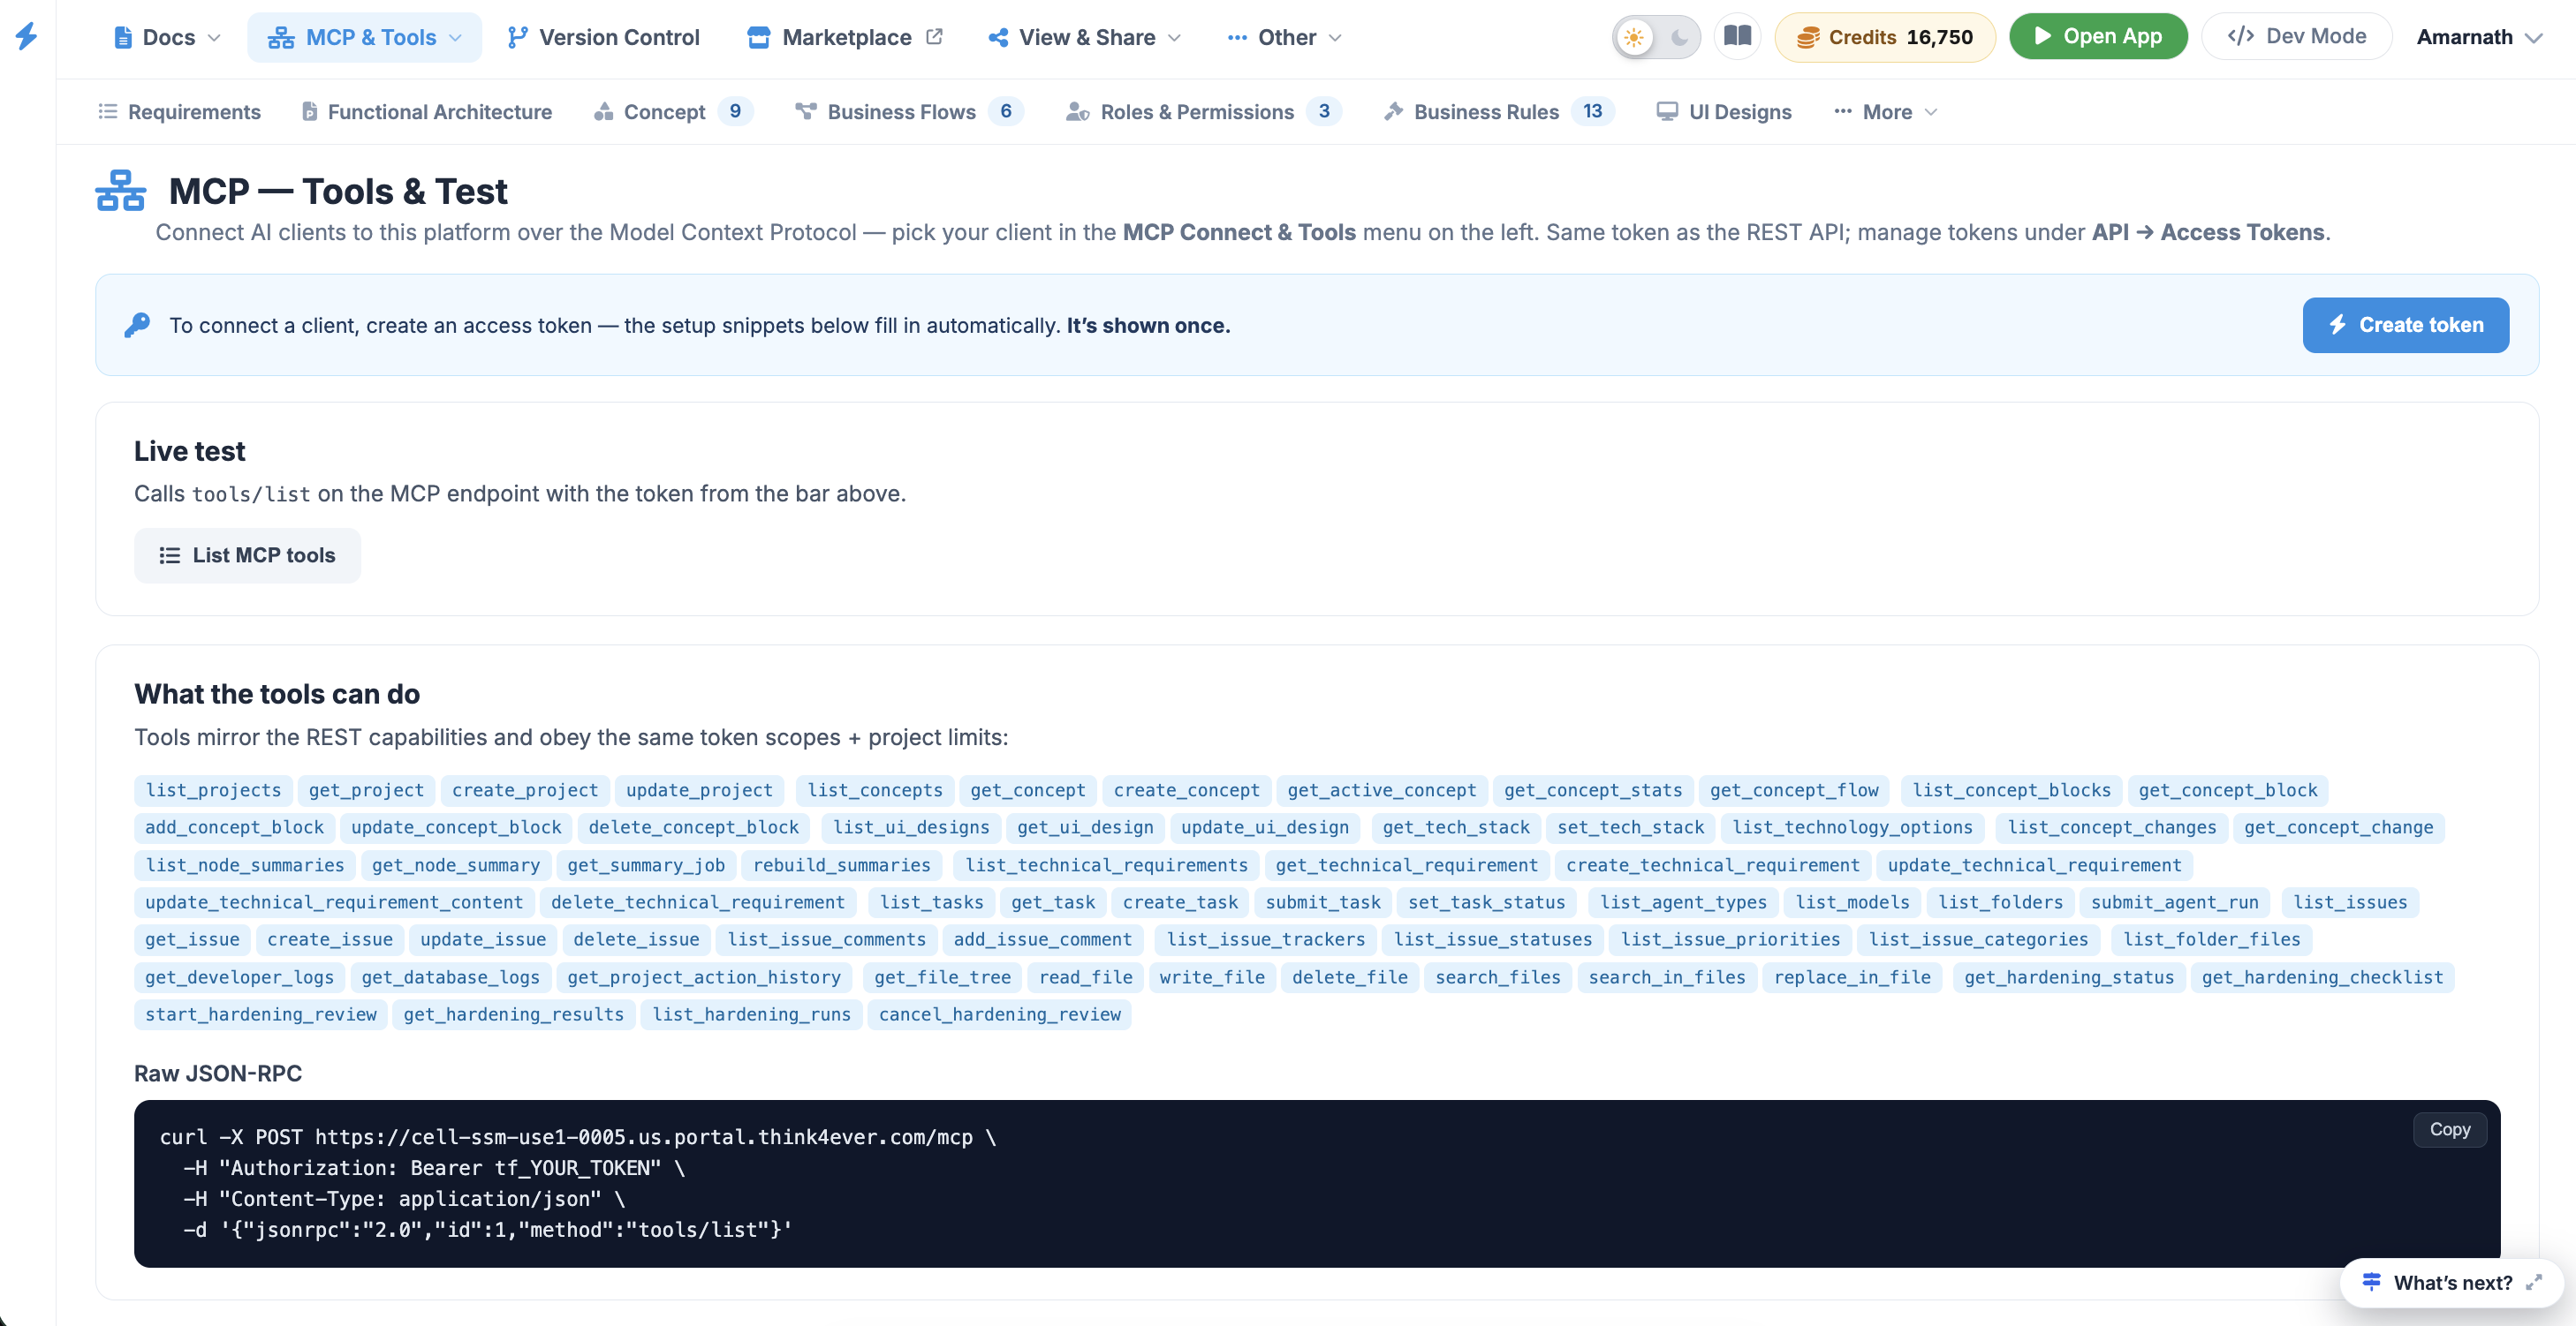Expand the Other menu dropdown
2576x1326 pixels.
[x=1285, y=38]
